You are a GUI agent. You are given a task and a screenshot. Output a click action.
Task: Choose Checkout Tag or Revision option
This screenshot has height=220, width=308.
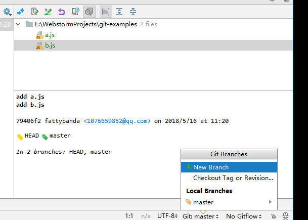(x=233, y=178)
